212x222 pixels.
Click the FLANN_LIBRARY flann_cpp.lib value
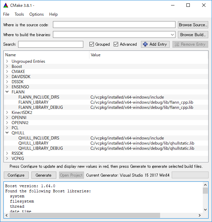point(142,102)
